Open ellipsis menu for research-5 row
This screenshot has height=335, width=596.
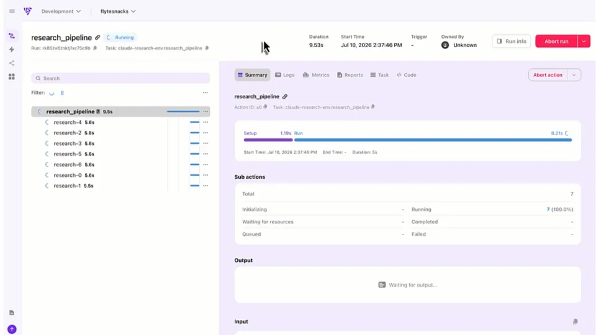[x=205, y=154]
